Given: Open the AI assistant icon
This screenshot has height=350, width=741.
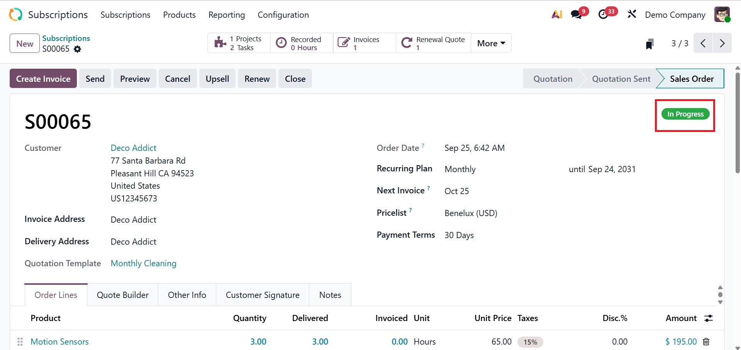Looking at the screenshot, I should [x=556, y=15].
